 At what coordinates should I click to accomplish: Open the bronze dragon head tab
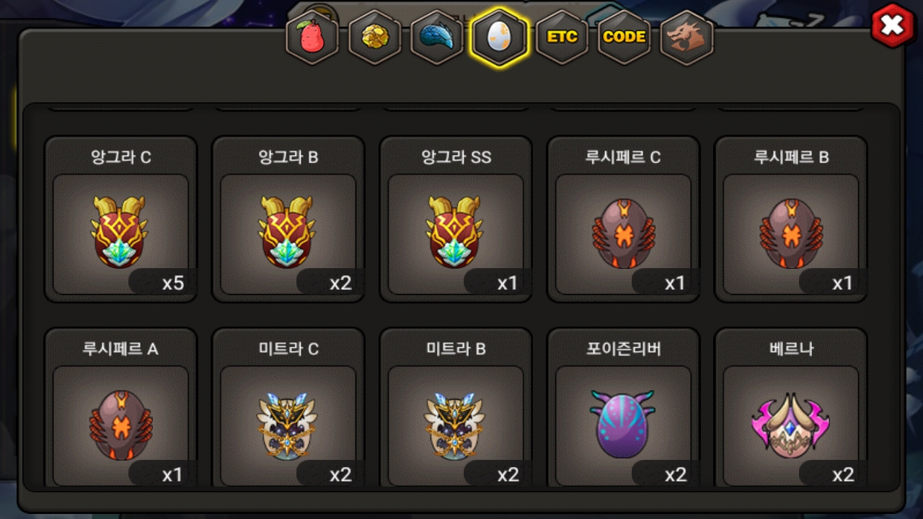pos(686,37)
